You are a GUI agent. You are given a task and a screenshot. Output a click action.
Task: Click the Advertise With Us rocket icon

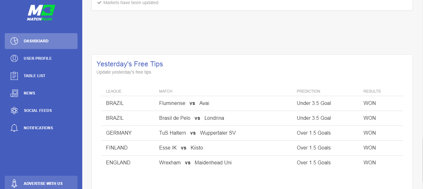tap(14, 183)
